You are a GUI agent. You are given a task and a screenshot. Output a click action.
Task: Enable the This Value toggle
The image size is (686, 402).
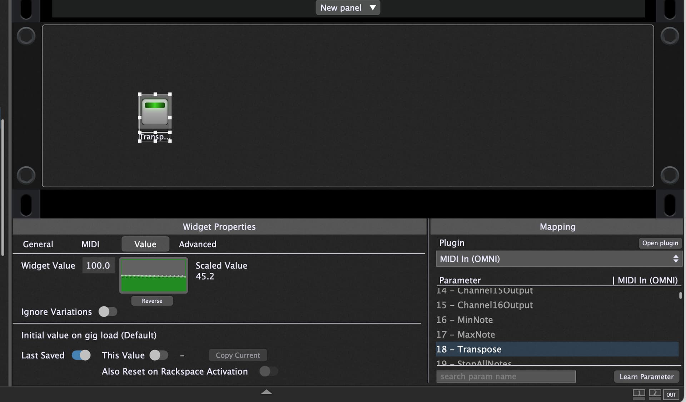[x=159, y=355]
